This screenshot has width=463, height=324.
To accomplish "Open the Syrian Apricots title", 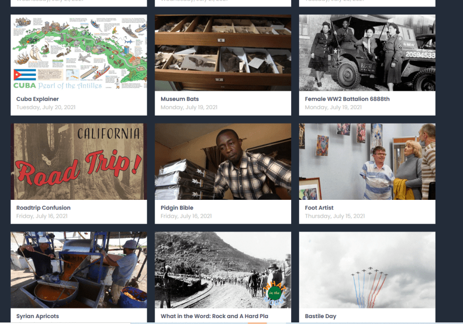I will click(x=38, y=316).
